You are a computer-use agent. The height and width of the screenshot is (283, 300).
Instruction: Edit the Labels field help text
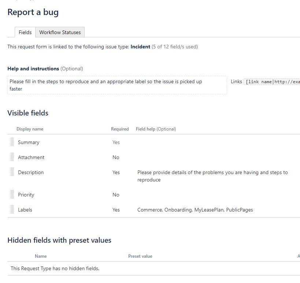point(195,210)
